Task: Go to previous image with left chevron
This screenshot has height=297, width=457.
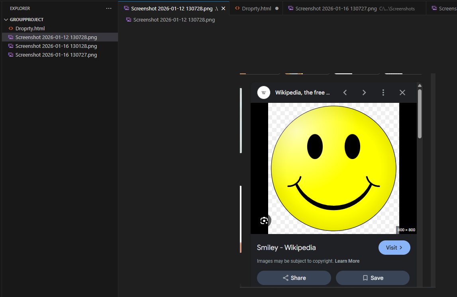Action: 345,92
